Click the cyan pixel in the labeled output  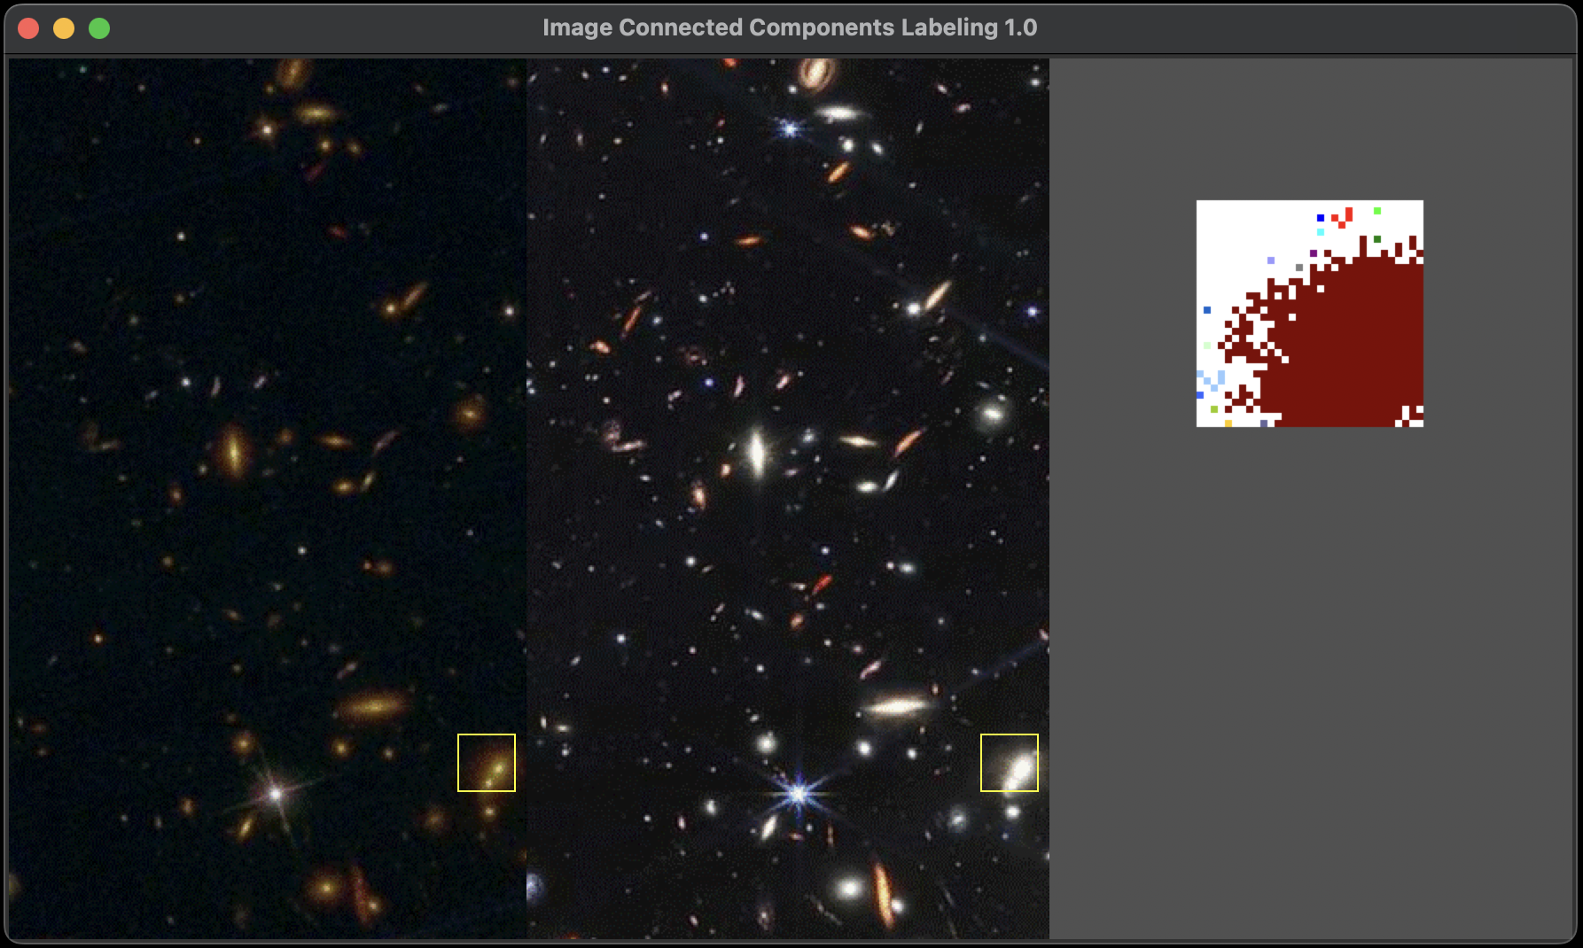(1320, 232)
